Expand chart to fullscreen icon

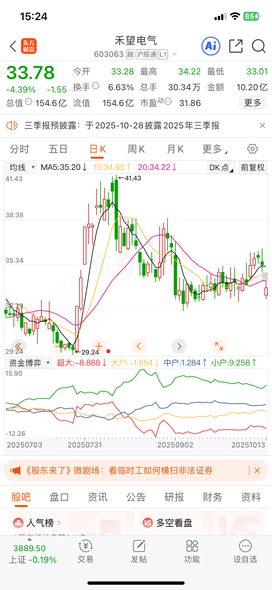tap(219, 346)
